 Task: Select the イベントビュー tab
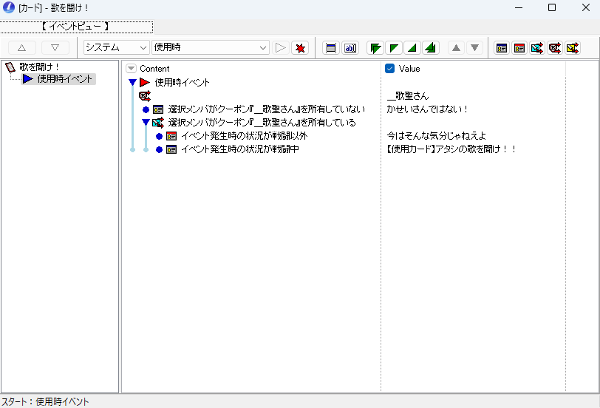(76, 27)
